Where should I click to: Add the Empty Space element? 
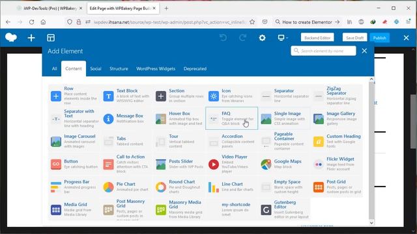284,187
